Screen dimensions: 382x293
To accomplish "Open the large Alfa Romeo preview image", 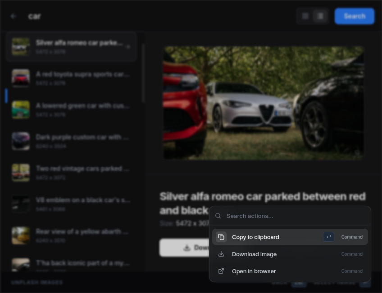I will [263, 103].
